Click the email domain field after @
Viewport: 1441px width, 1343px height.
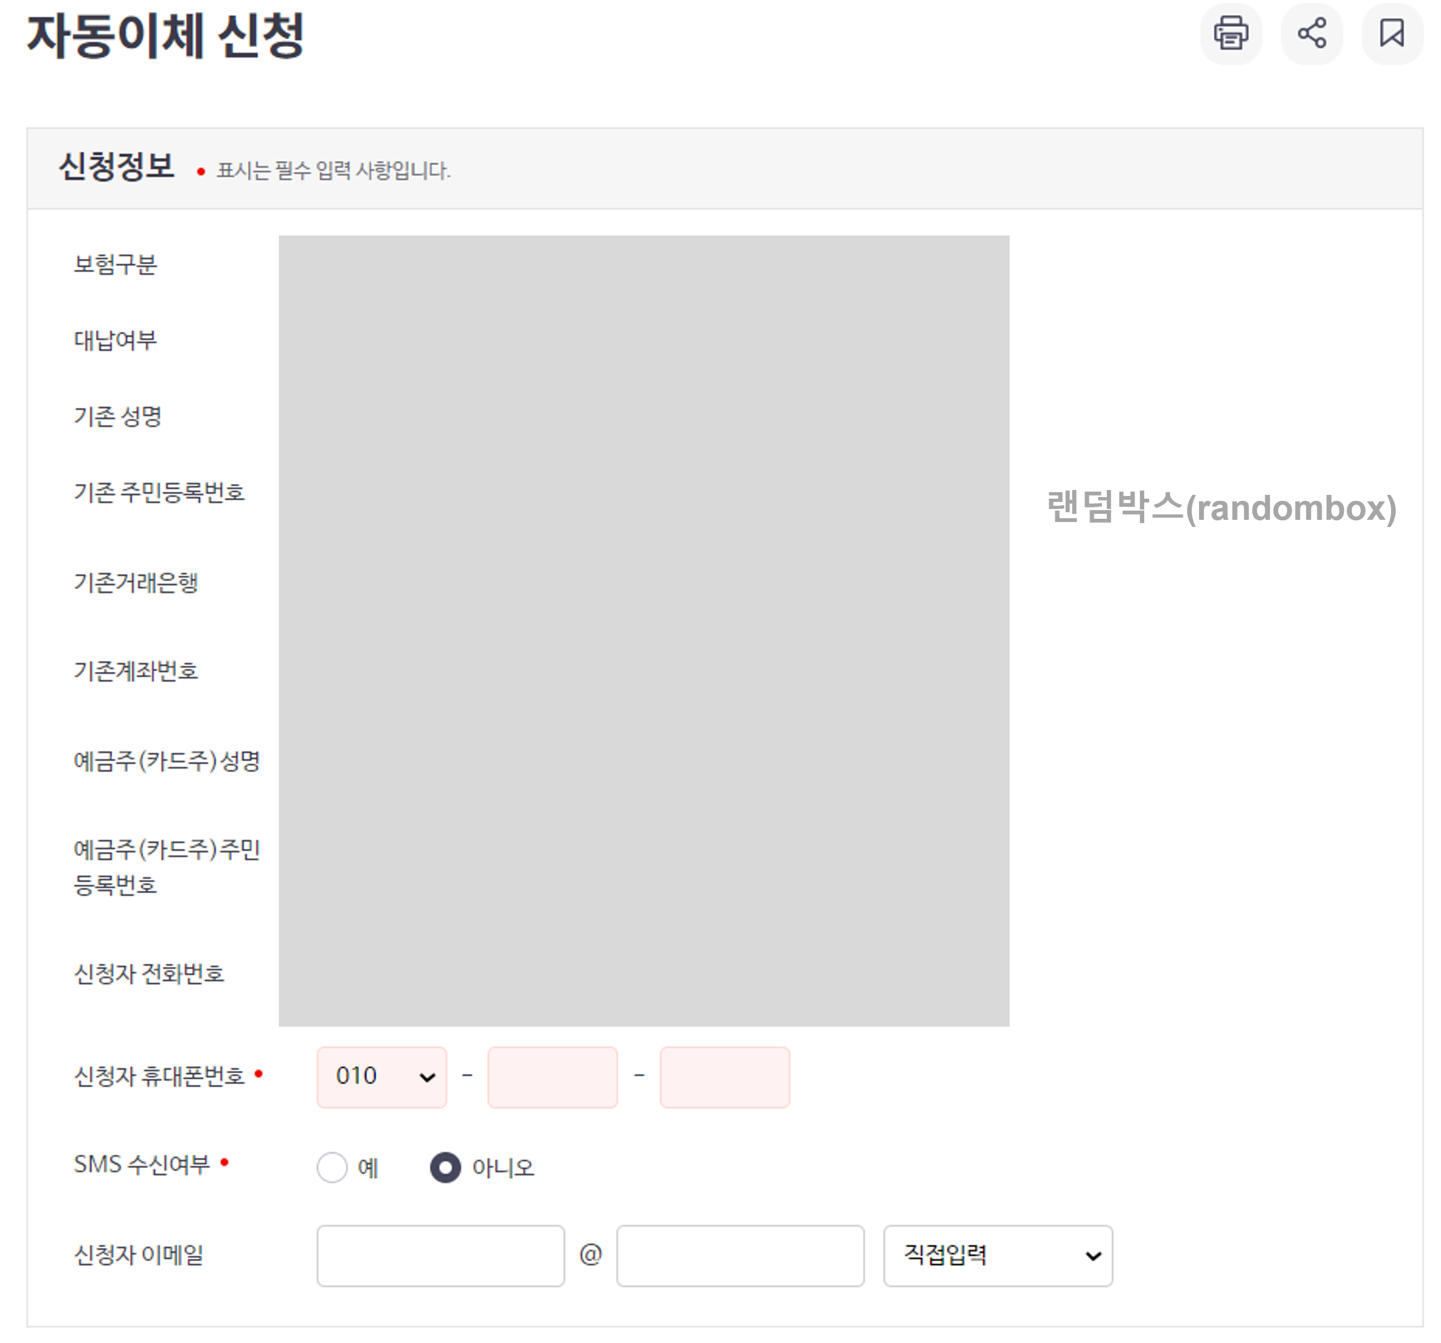click(739, 1255)
